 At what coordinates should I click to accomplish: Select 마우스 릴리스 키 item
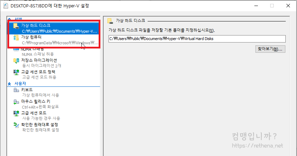click(54, 104)
